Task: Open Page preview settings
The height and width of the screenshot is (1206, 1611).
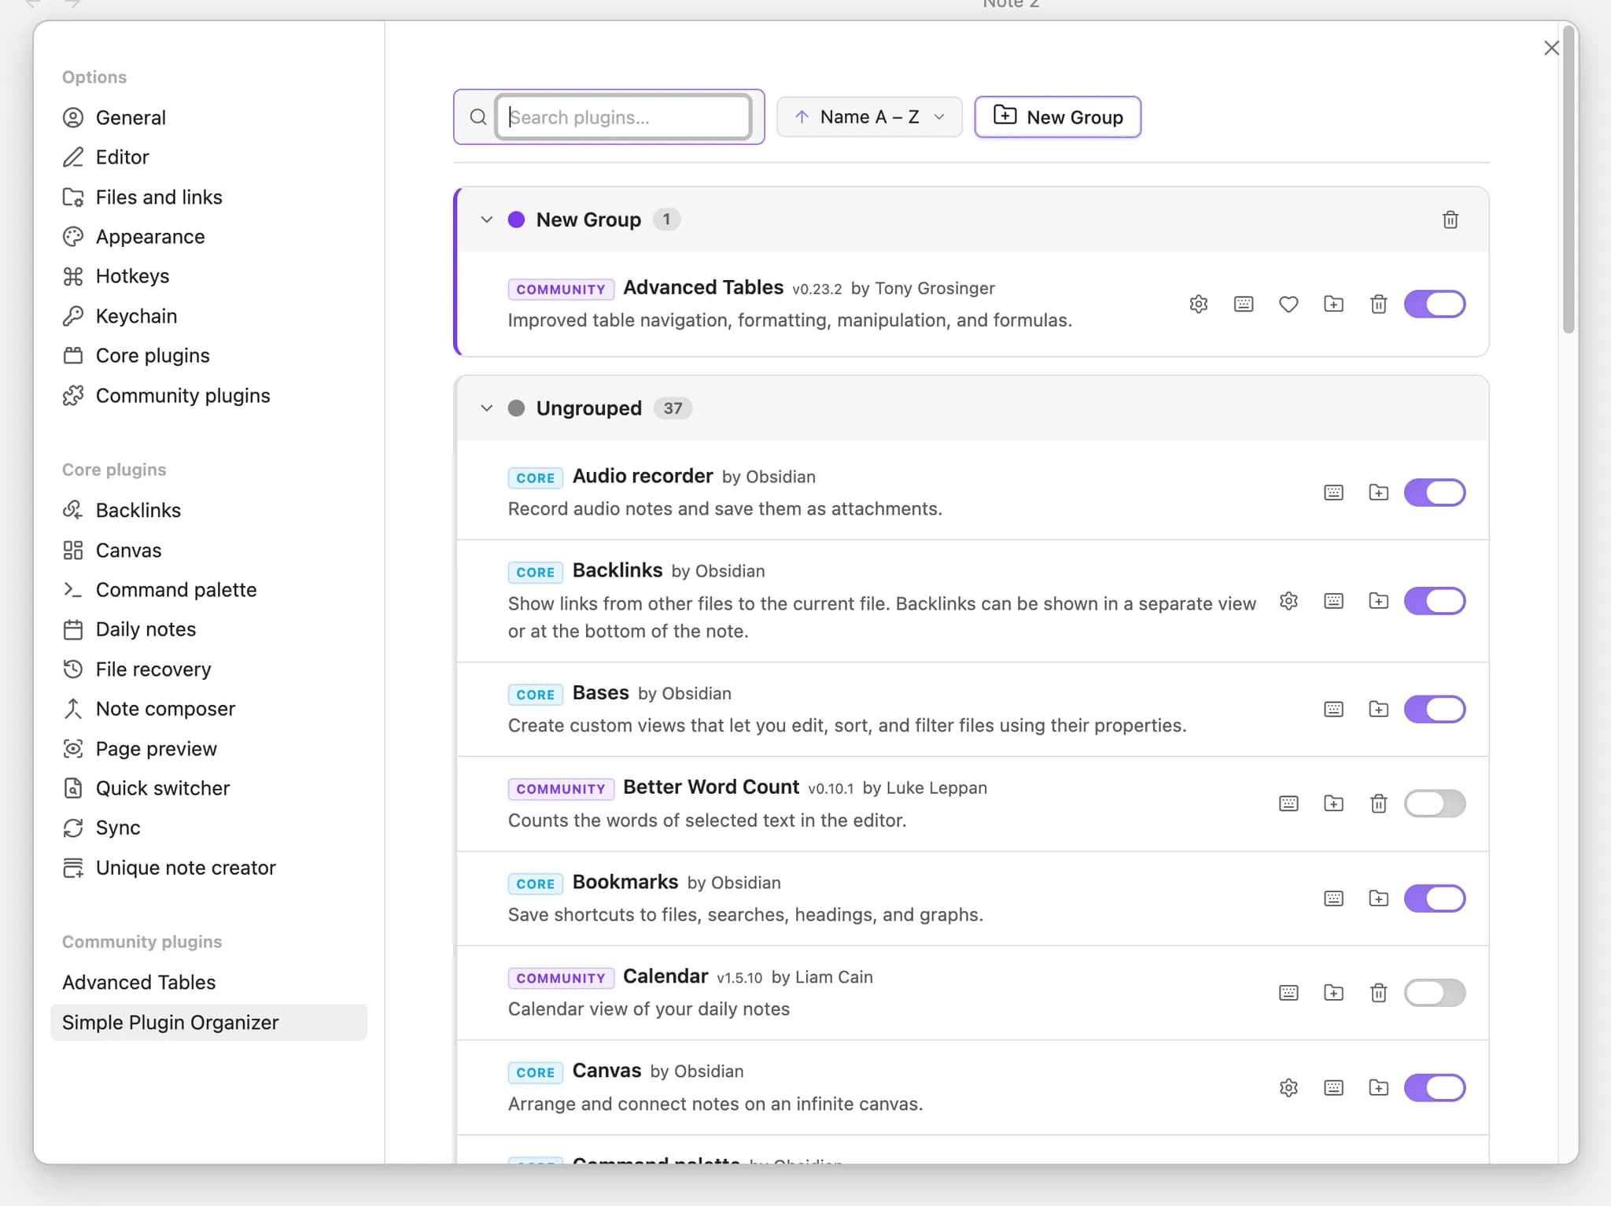Action: point(208,749)
